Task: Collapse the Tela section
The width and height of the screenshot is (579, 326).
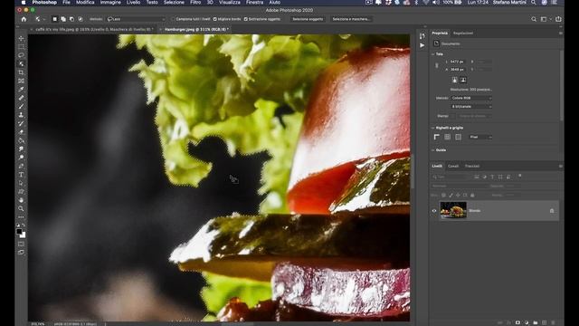Action: 433,54
